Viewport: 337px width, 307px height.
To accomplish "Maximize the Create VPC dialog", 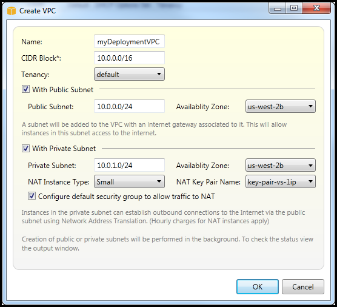I will [294, 8].
